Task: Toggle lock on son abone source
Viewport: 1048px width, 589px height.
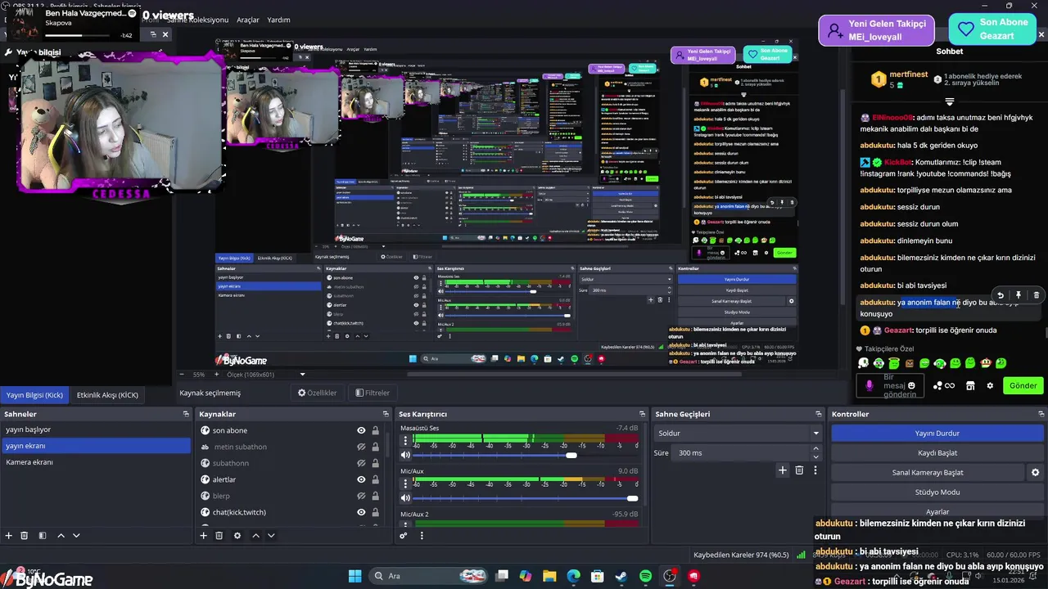Action: click(375, 430)
